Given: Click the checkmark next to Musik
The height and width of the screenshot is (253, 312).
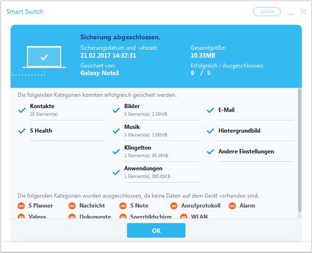Looking at the screenshot, I should click(116, 131).
